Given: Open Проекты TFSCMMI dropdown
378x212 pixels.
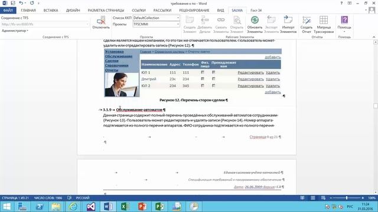Looking at the screenshot, I should 178,24.
